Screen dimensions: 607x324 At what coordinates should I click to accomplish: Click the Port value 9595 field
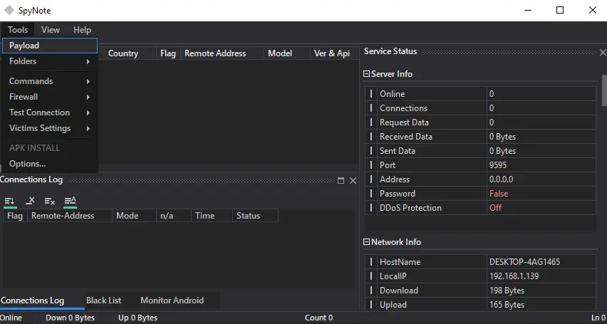[x=540, y=165]
